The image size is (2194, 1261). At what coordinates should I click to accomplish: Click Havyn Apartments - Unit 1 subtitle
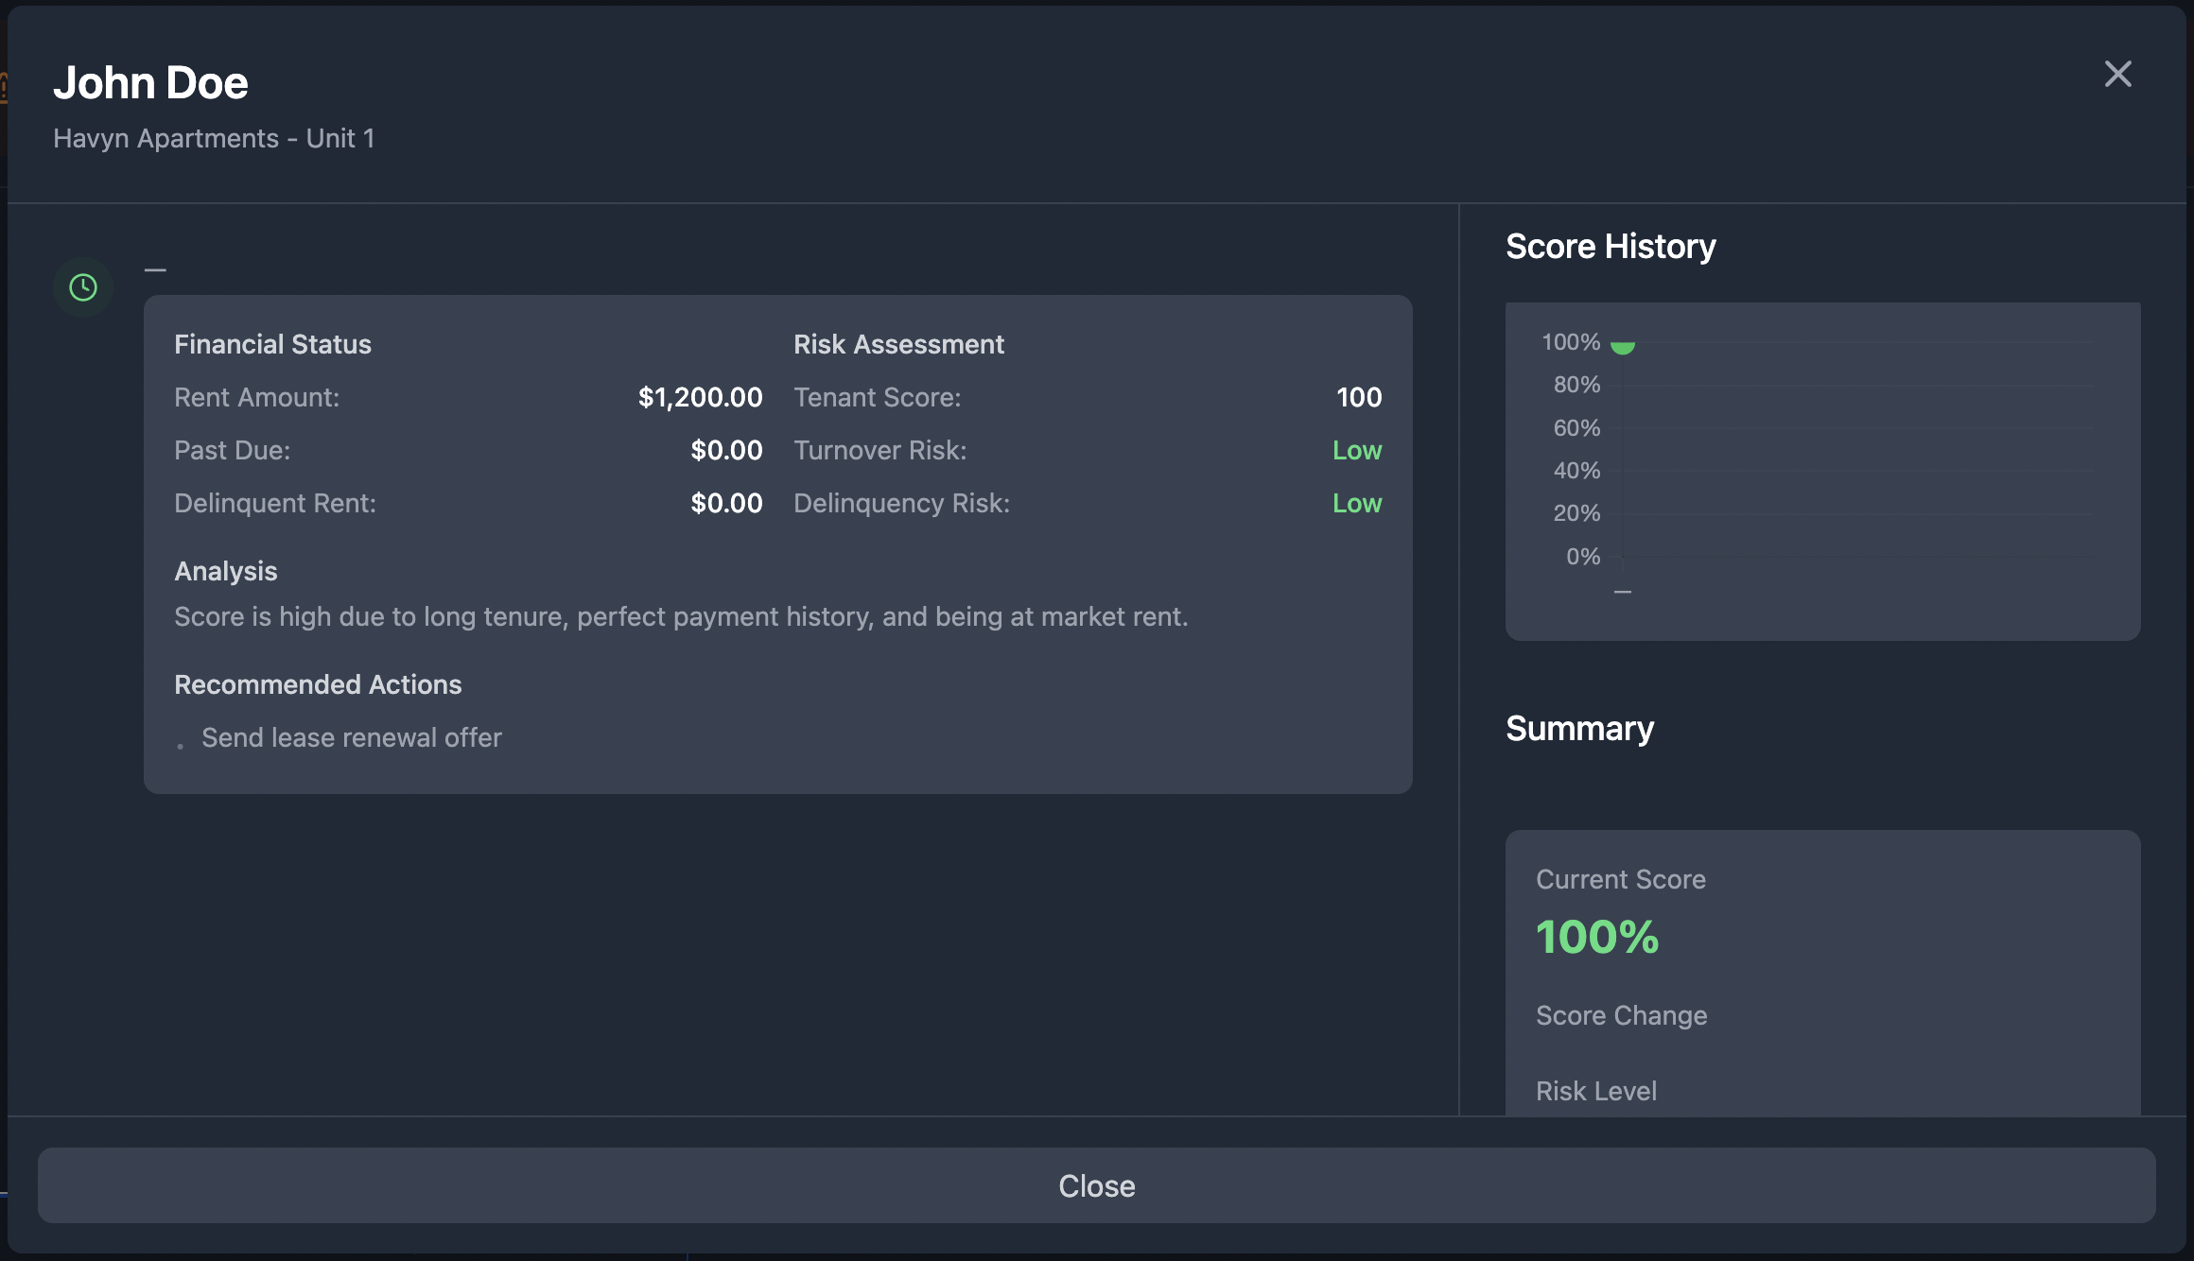214,138
